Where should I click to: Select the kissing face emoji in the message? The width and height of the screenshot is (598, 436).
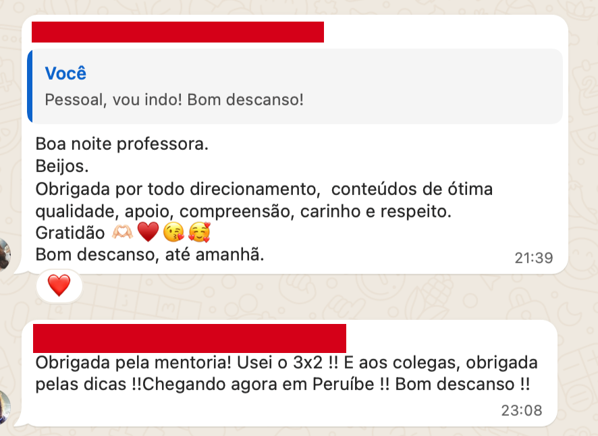coord(175,233)
